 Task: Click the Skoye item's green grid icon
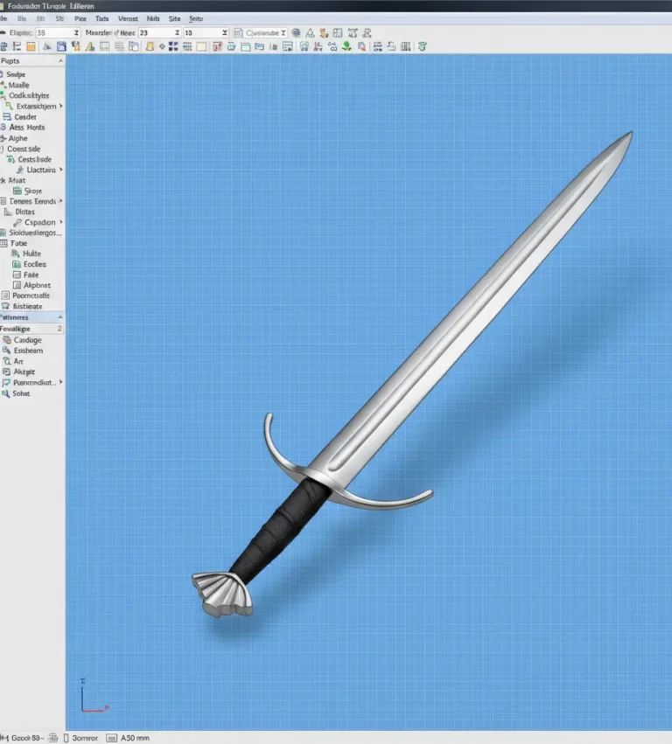tap(17, 191)
